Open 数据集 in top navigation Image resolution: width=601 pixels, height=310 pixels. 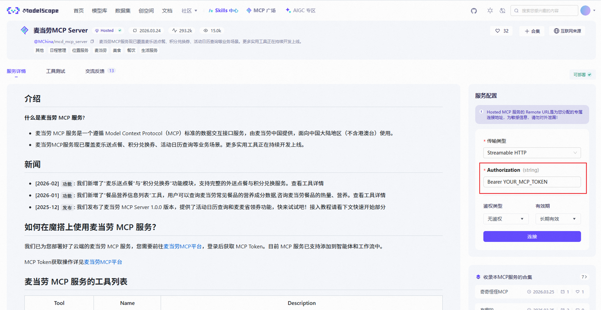click(123, 10)
